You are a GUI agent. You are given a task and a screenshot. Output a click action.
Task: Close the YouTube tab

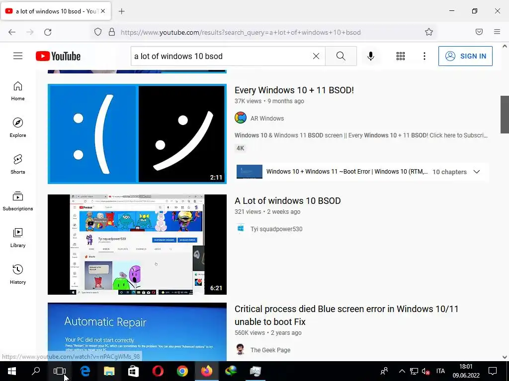tap(103, 11)
